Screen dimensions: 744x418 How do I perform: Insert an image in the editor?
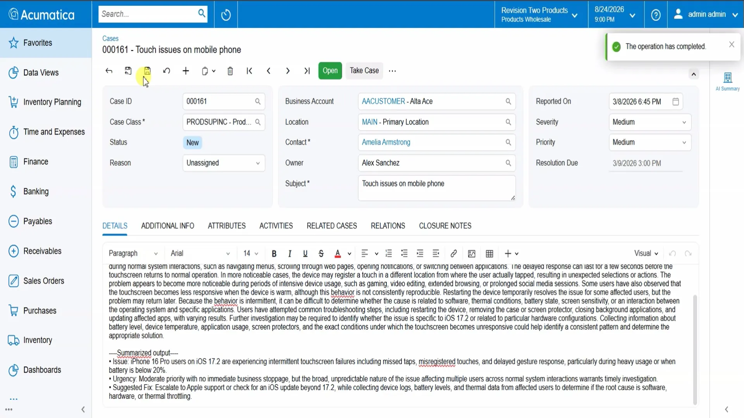[x=472, y=254]
